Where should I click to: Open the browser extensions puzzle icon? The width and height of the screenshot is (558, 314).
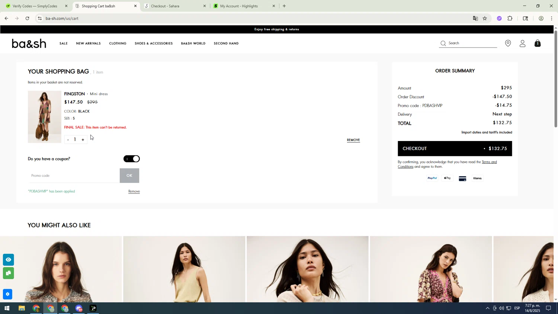tap(510, 18)
